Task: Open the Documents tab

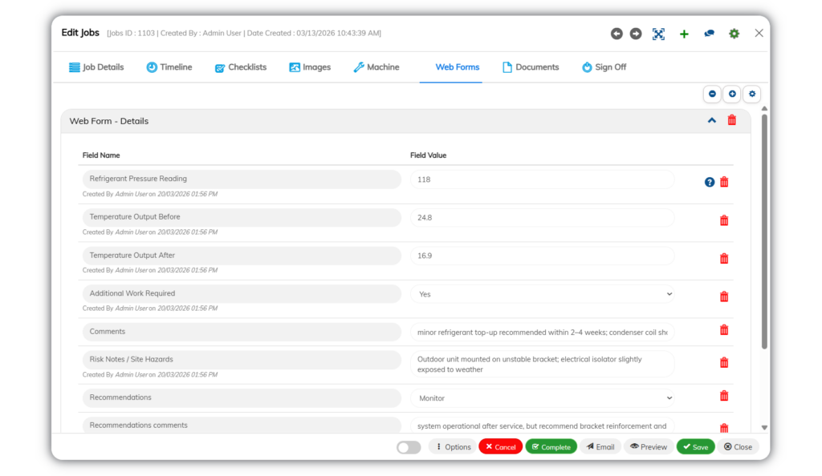Action: pos(531,67)
